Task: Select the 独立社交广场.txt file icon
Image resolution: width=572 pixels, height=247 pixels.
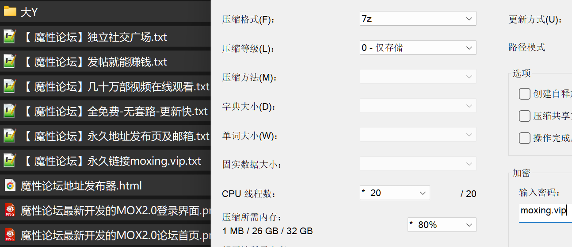Action: tap(10, 36)
